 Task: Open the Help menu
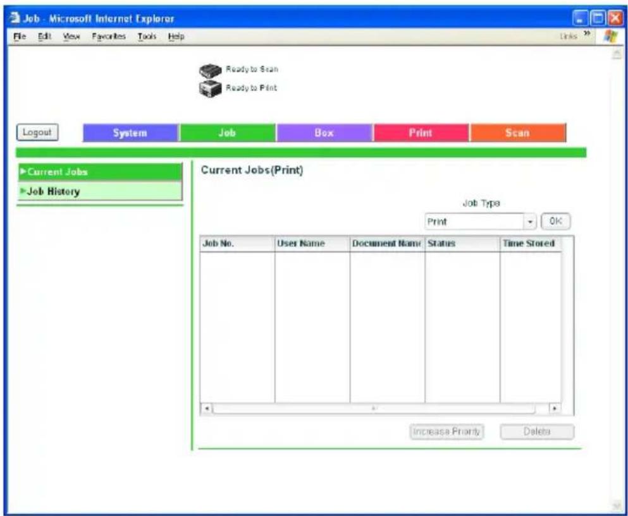(176, 37)
